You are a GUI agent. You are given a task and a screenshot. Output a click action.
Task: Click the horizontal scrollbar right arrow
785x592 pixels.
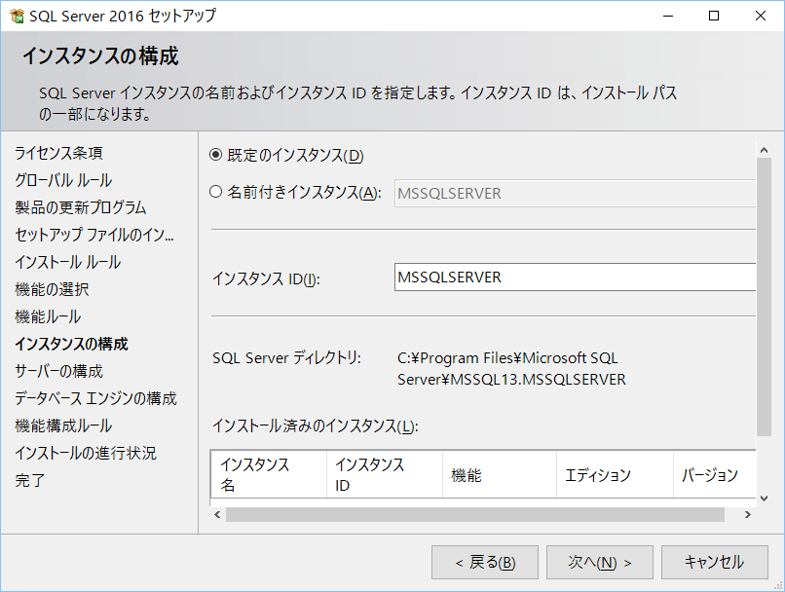747,514
